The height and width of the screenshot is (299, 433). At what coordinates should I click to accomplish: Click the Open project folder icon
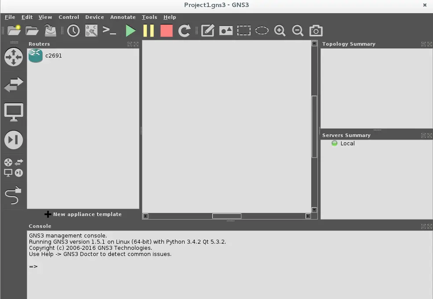click(x=32, y=30)
